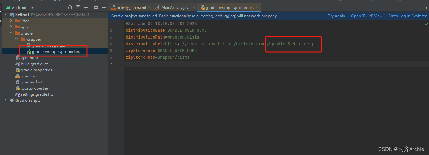Select gradlew.bat file
This screenshot has width=429, height=155.
[31, 82]
